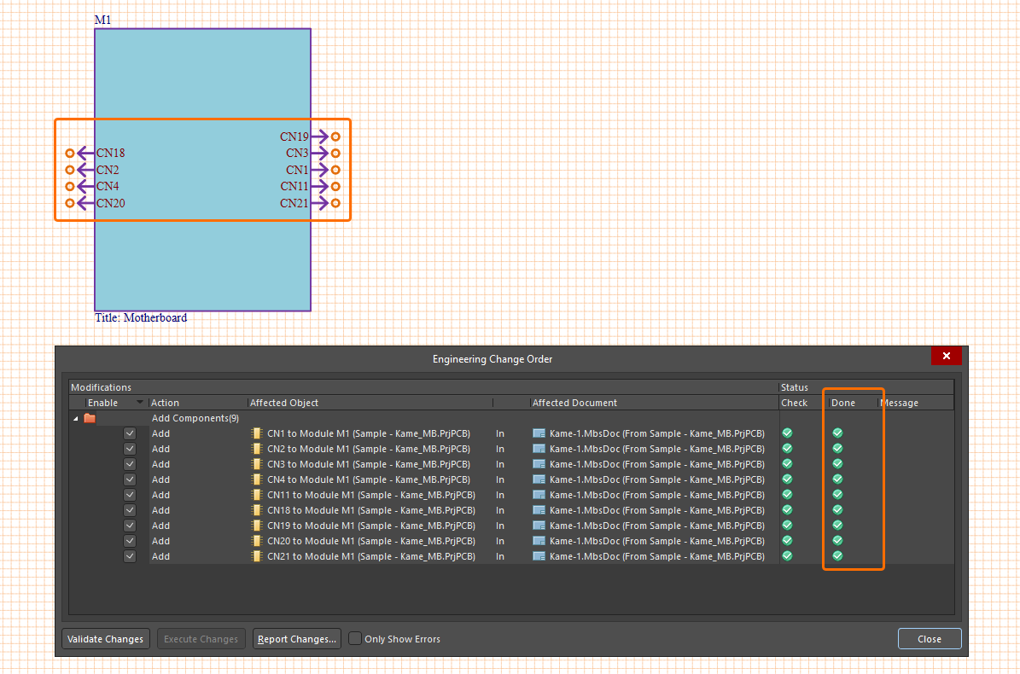Collapse the Add Components group tree
Viewport: 1020px width, 674px height.
76,418
